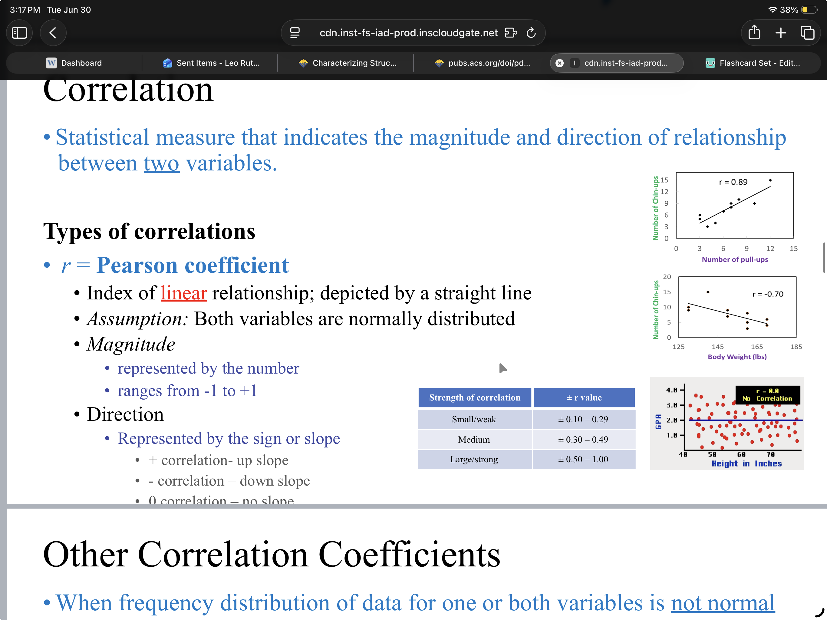Click "Body Weight (lbs)" axis label
This screenshot has height=620, width=827.
coord(737,357)
